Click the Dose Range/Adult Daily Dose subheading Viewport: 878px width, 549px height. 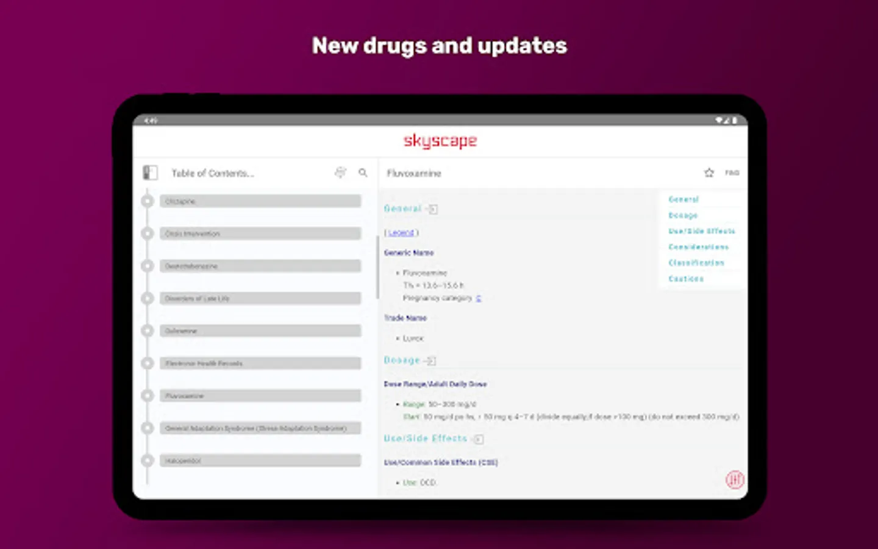[435, 384]
